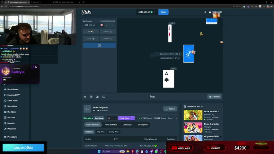Click the Save Game button
Screen dimensions: 274x154
99,118
